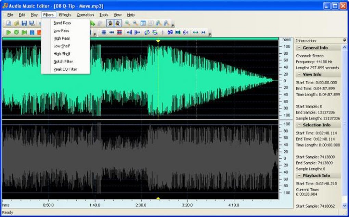Screen dimensions: 349x217
Task: Toggle the second channel button in toolbar
Action: click(118, 24)
